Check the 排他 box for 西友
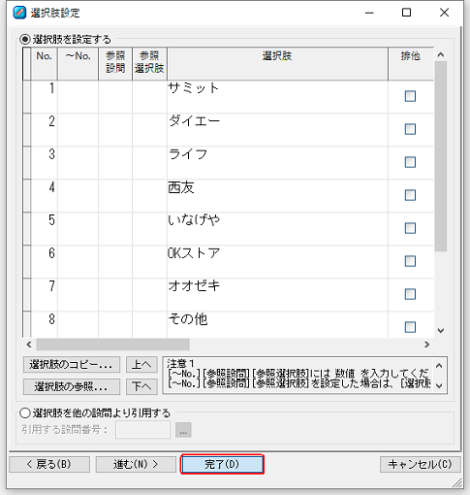 pyautogui.click(x=410, y=195)
